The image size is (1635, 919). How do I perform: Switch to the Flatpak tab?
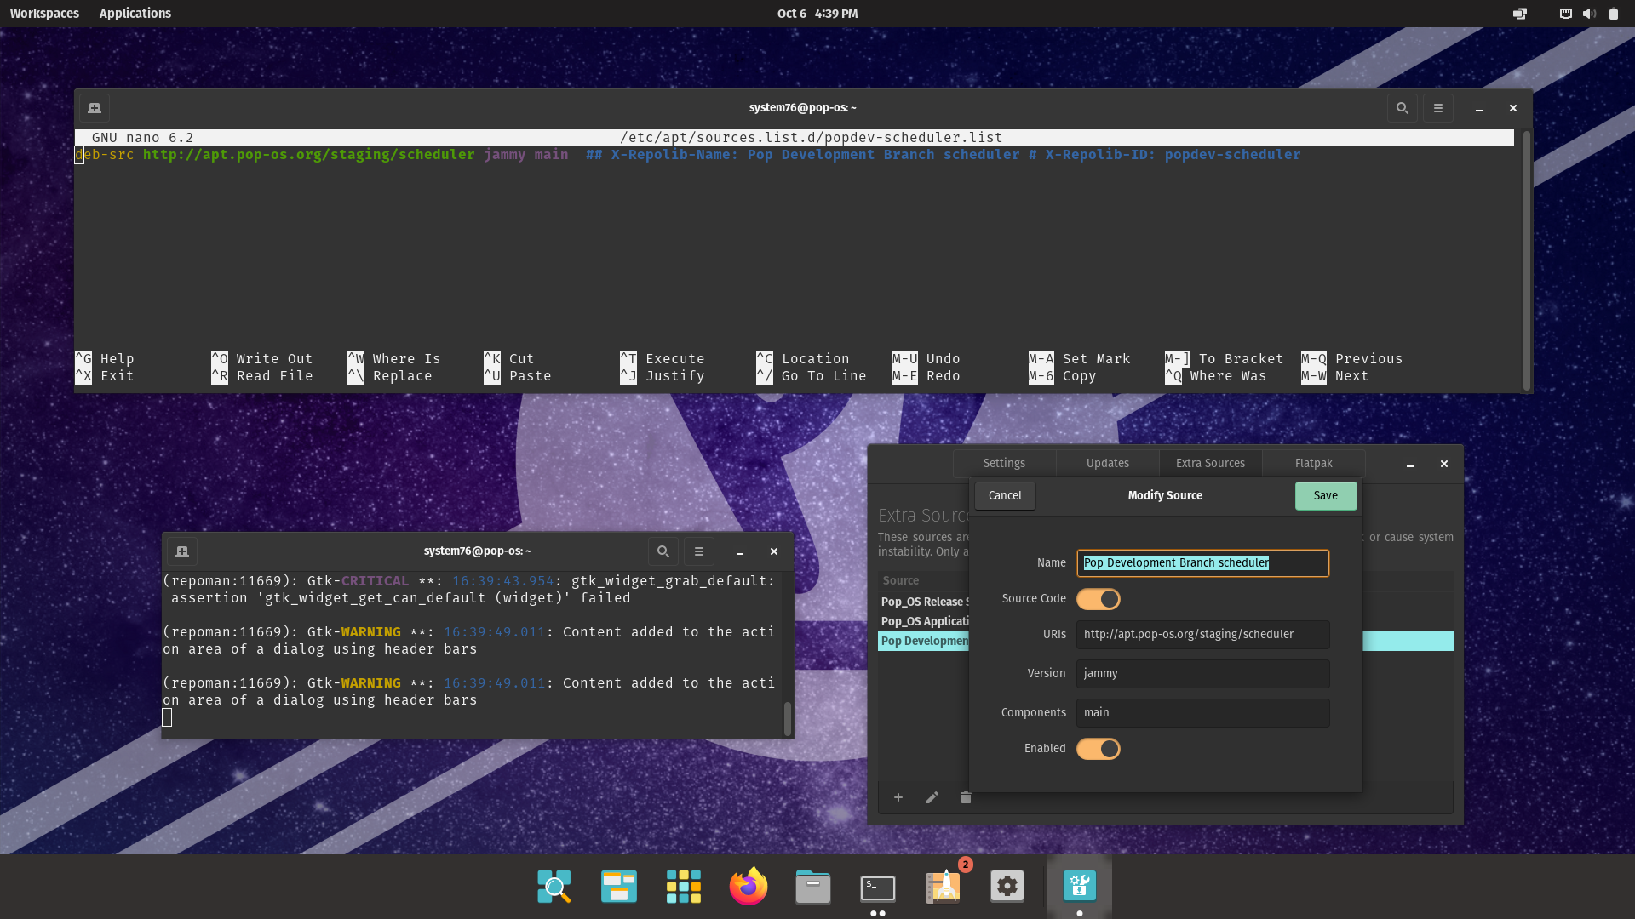(1312, 463)
